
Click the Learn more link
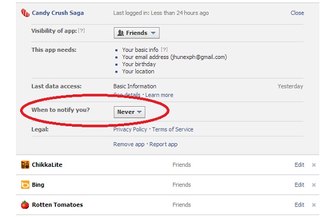pyautogui.click(x=159, y=95)
